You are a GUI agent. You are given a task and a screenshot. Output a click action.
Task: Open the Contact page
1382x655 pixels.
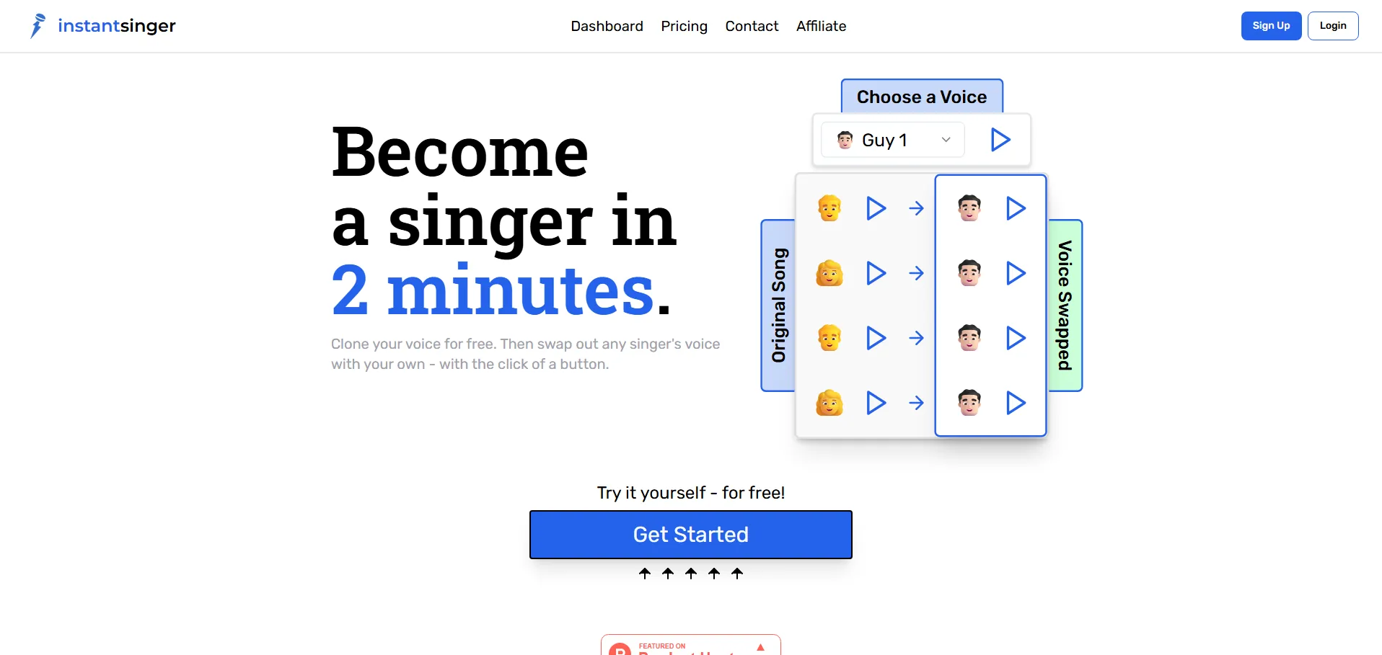coord(752,26)
